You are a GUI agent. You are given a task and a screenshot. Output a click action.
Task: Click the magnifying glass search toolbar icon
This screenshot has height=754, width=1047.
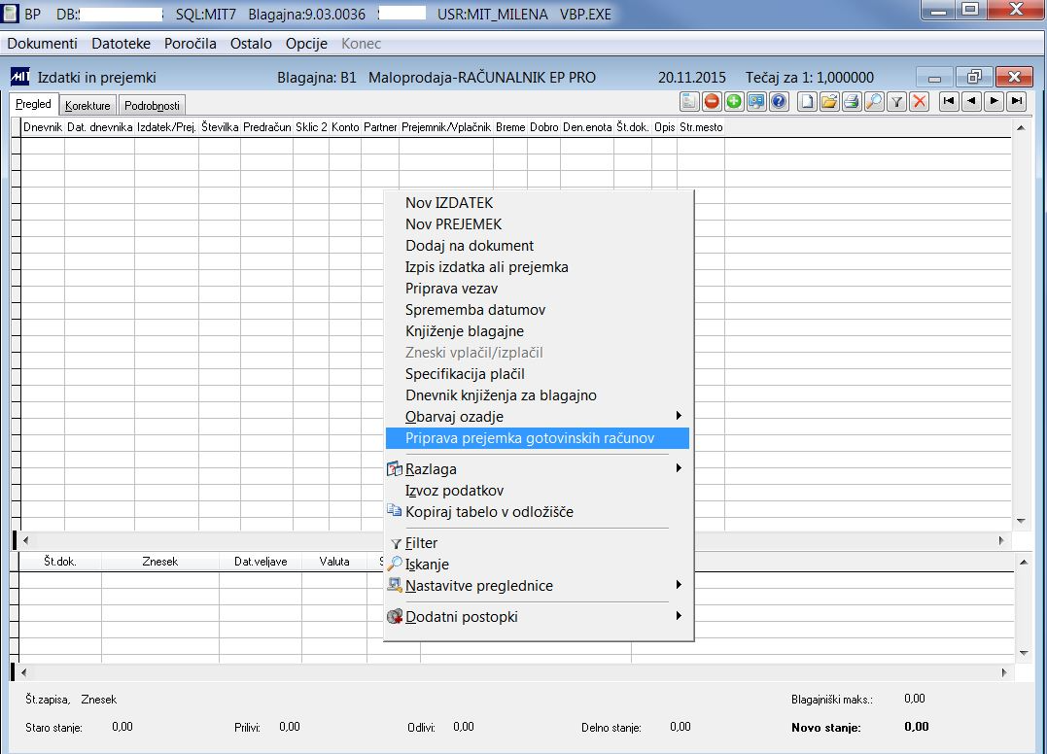(x=873, y=101)
